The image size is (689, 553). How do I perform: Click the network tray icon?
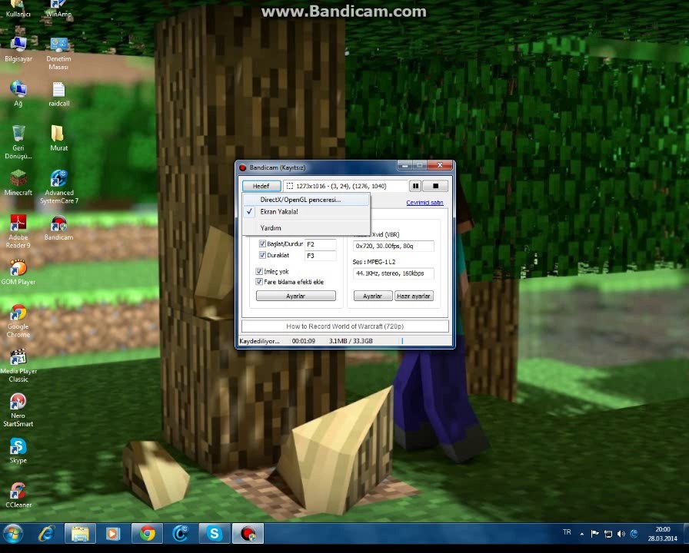[x=608, y=534]
